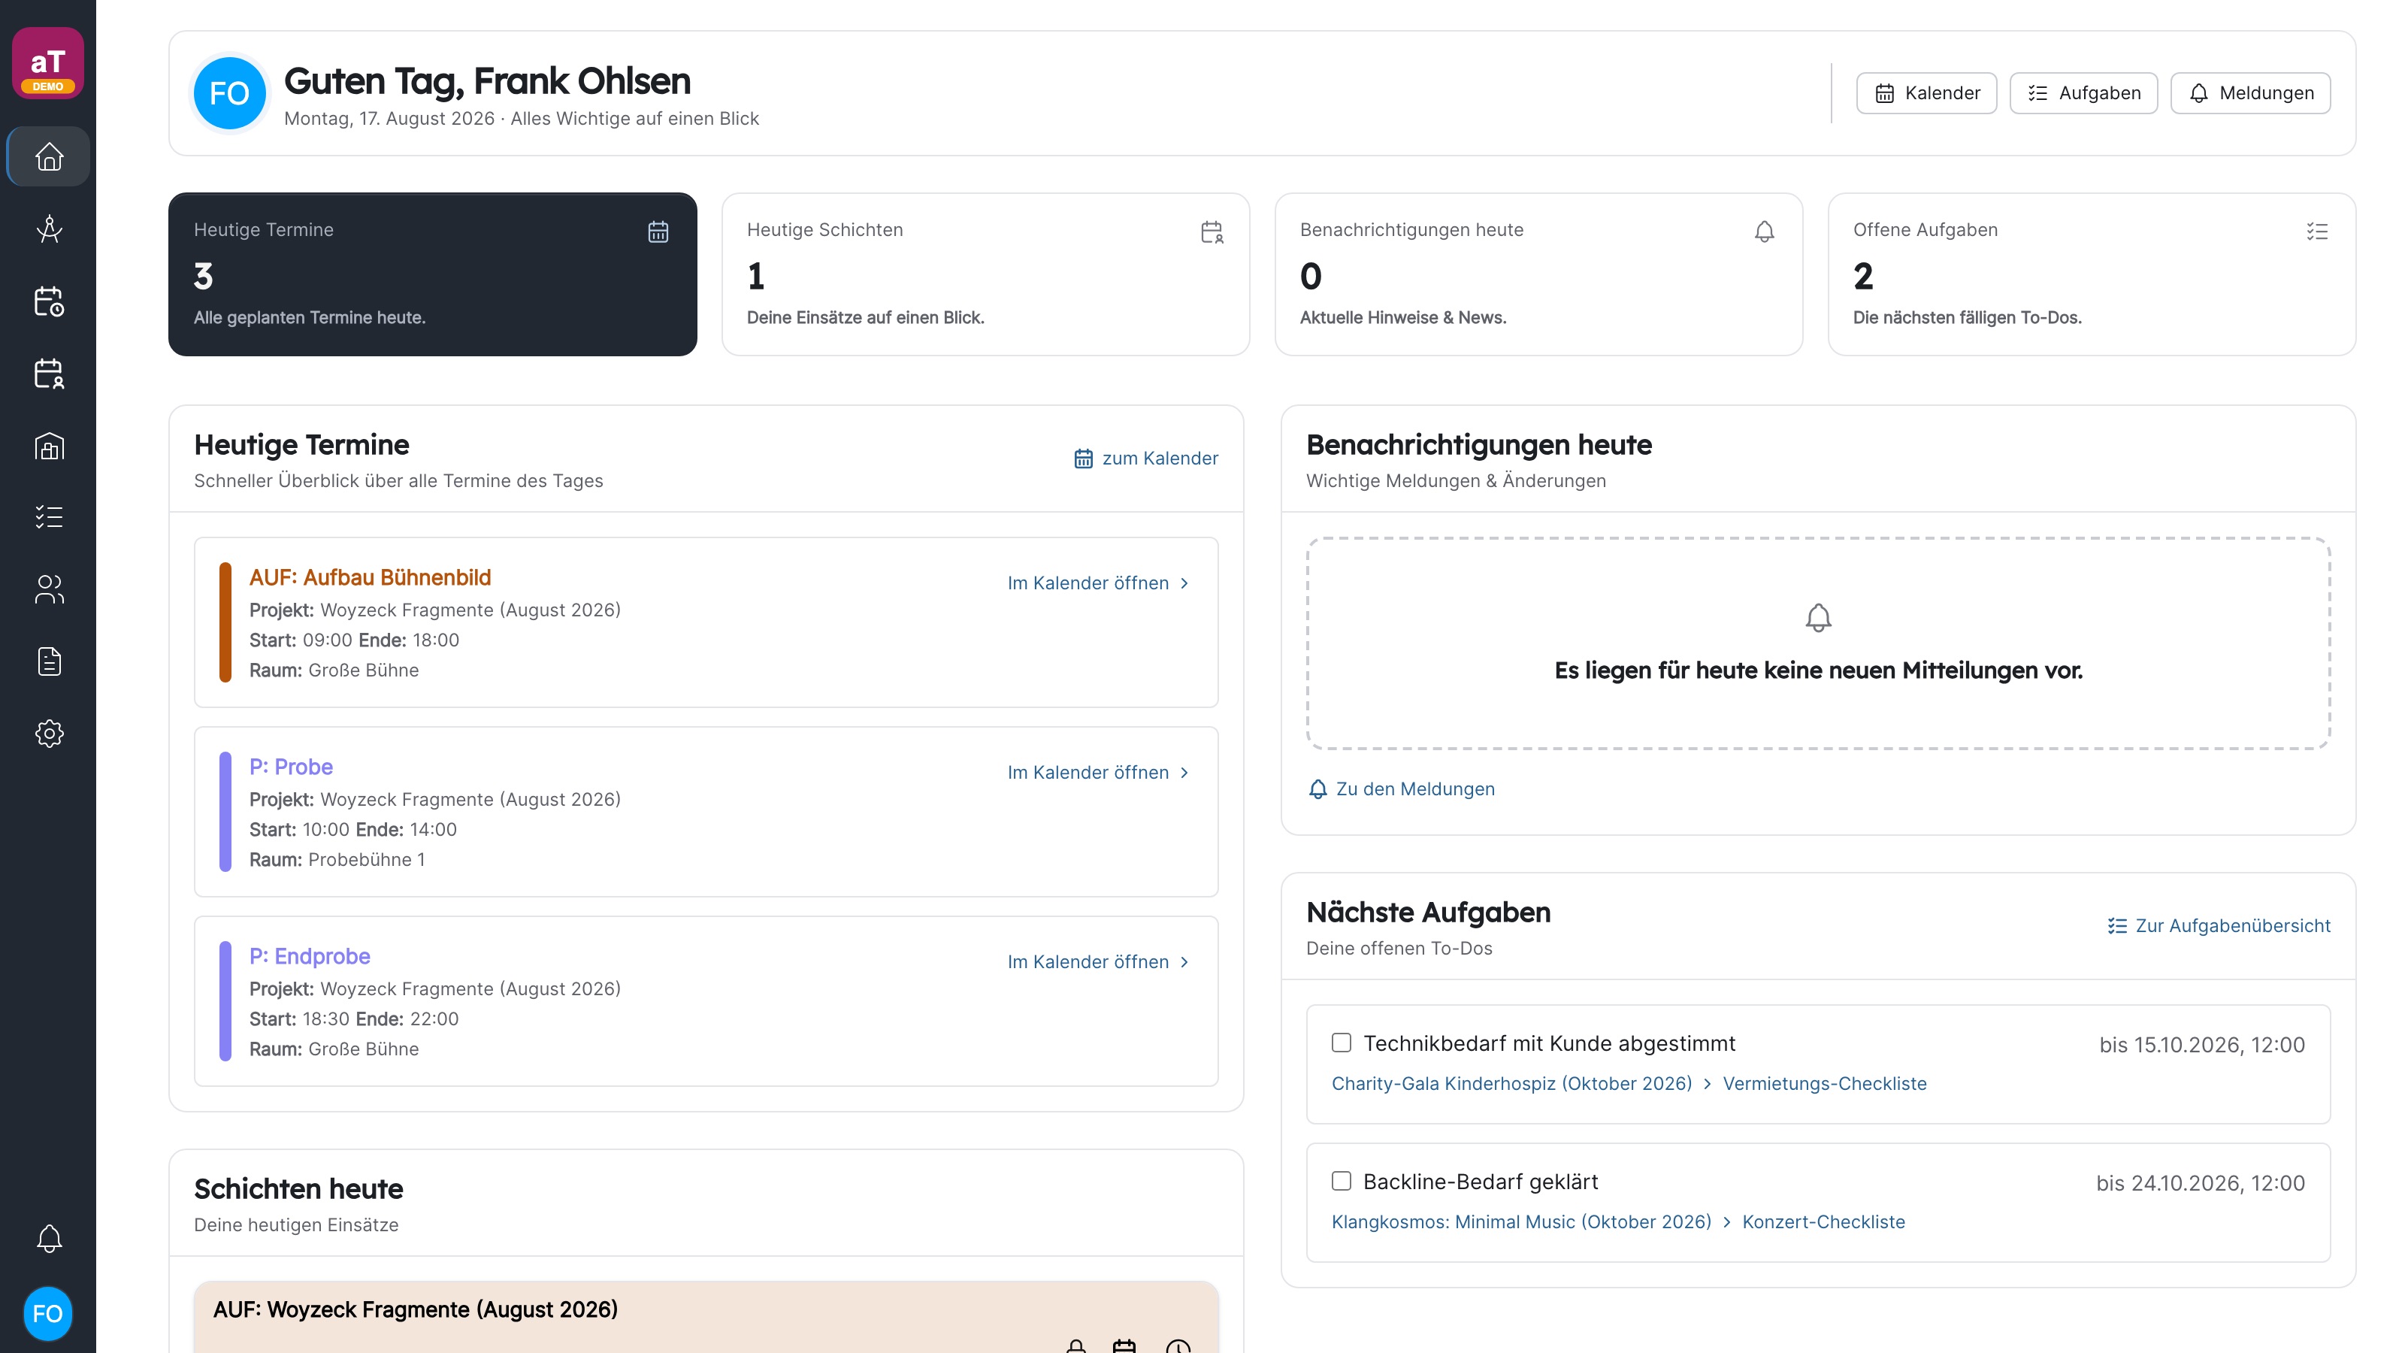Click Raum: Probebühne 1 text

337,860
